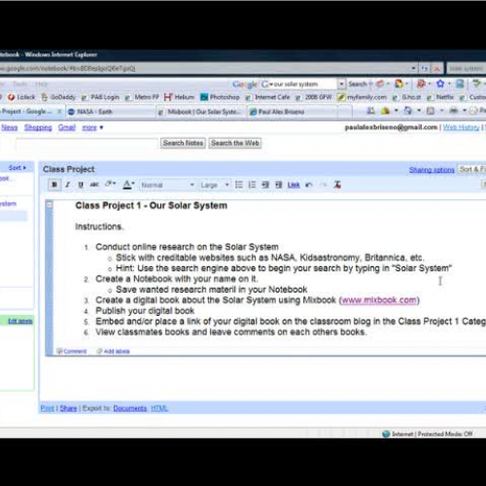Click the Google toolbar star bookmark icon
The width and height of the screenshot is (486, 486).
(x=440, y=84)
